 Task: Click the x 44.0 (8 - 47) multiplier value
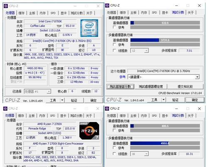[35, 73]
